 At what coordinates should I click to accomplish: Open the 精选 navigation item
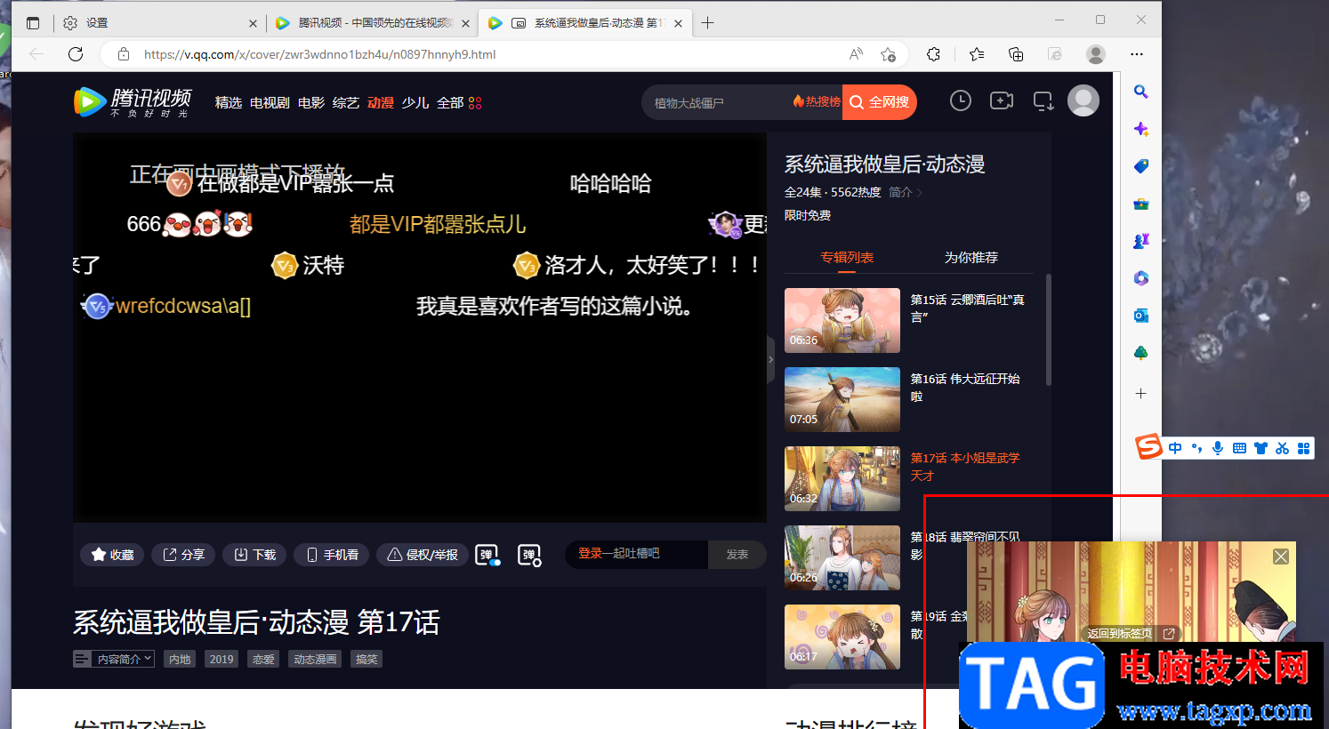[229, 103]
